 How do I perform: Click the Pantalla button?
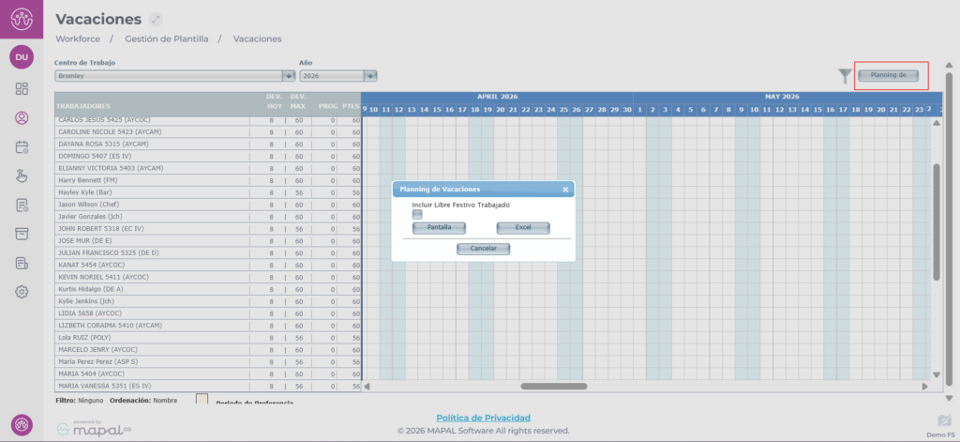(x=439, y=228)
